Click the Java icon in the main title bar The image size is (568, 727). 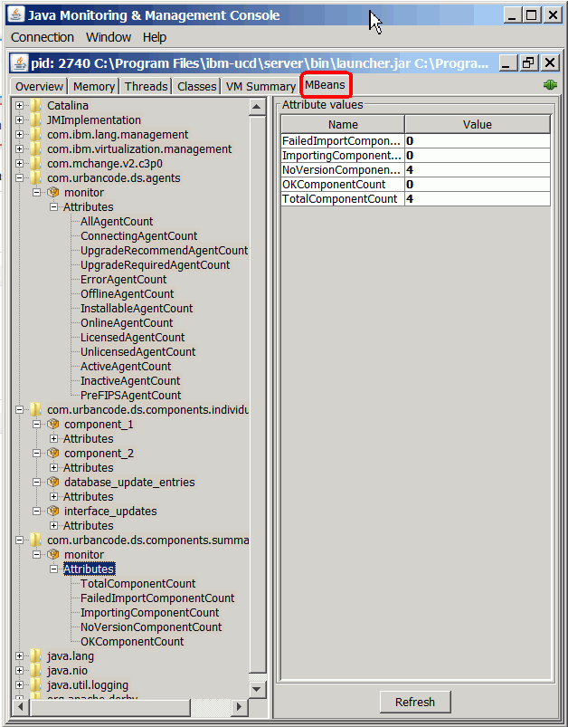16,14
